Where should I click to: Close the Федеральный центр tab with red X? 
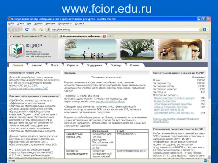104,36
